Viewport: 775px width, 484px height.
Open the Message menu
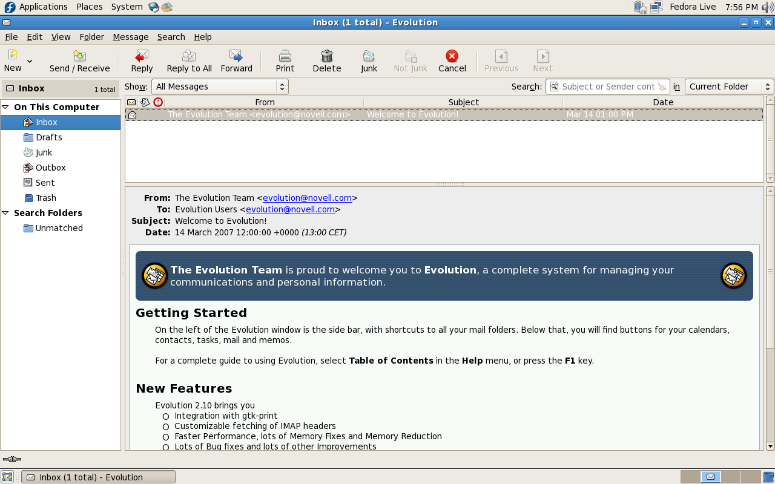[131, 37]
